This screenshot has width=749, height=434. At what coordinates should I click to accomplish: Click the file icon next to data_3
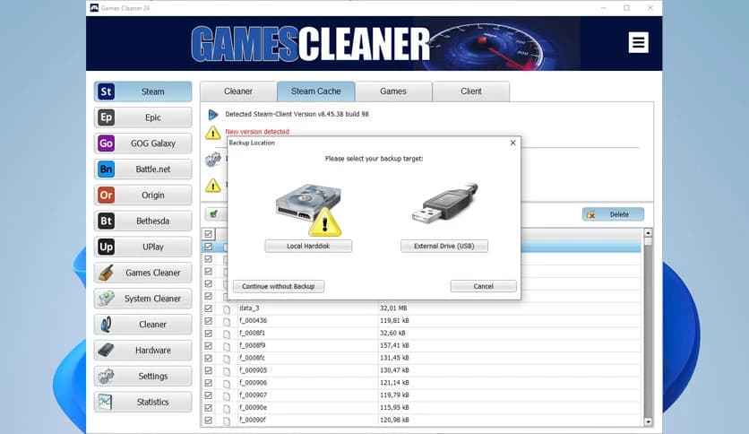(x=227, y=308)
